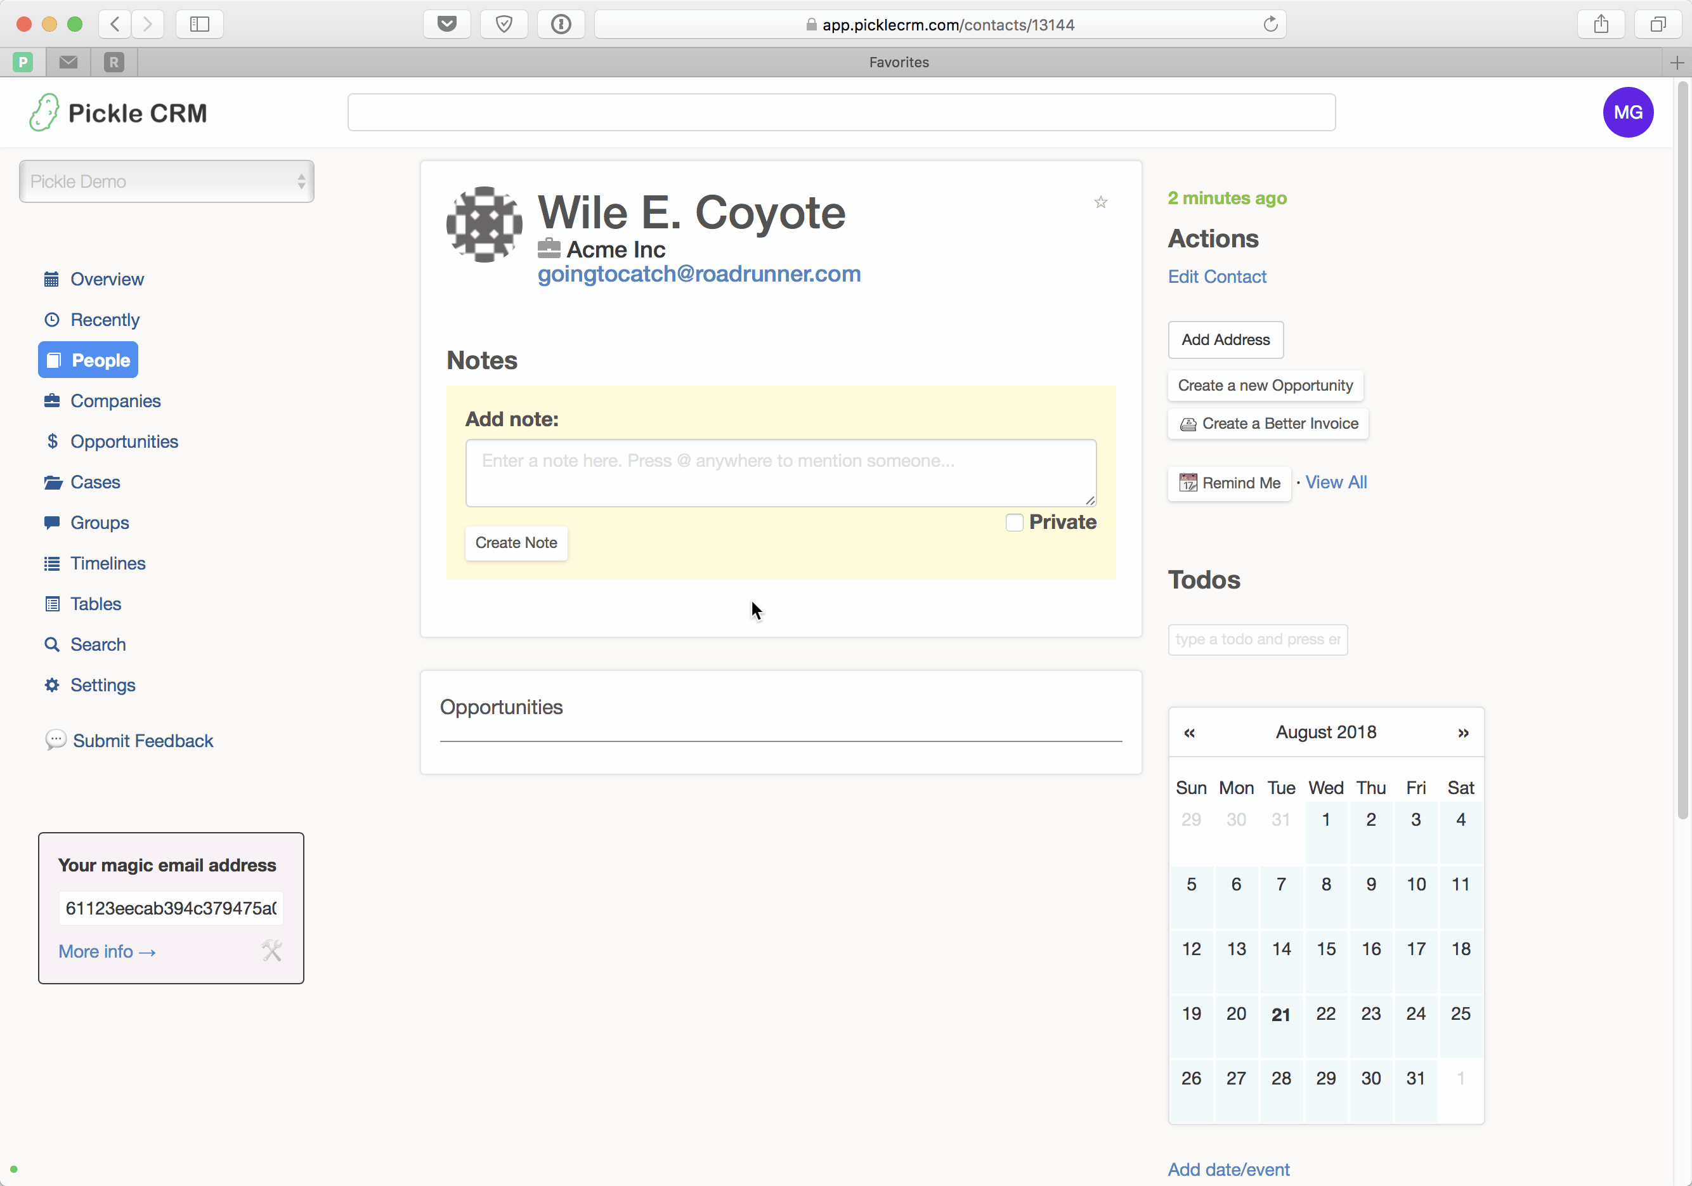Open the Safari share button

pyautogui.click(x=1601, y=24)
